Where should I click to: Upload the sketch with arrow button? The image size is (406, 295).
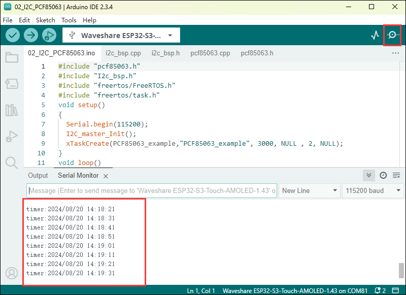pyautogui.click(x=31, y=35)
